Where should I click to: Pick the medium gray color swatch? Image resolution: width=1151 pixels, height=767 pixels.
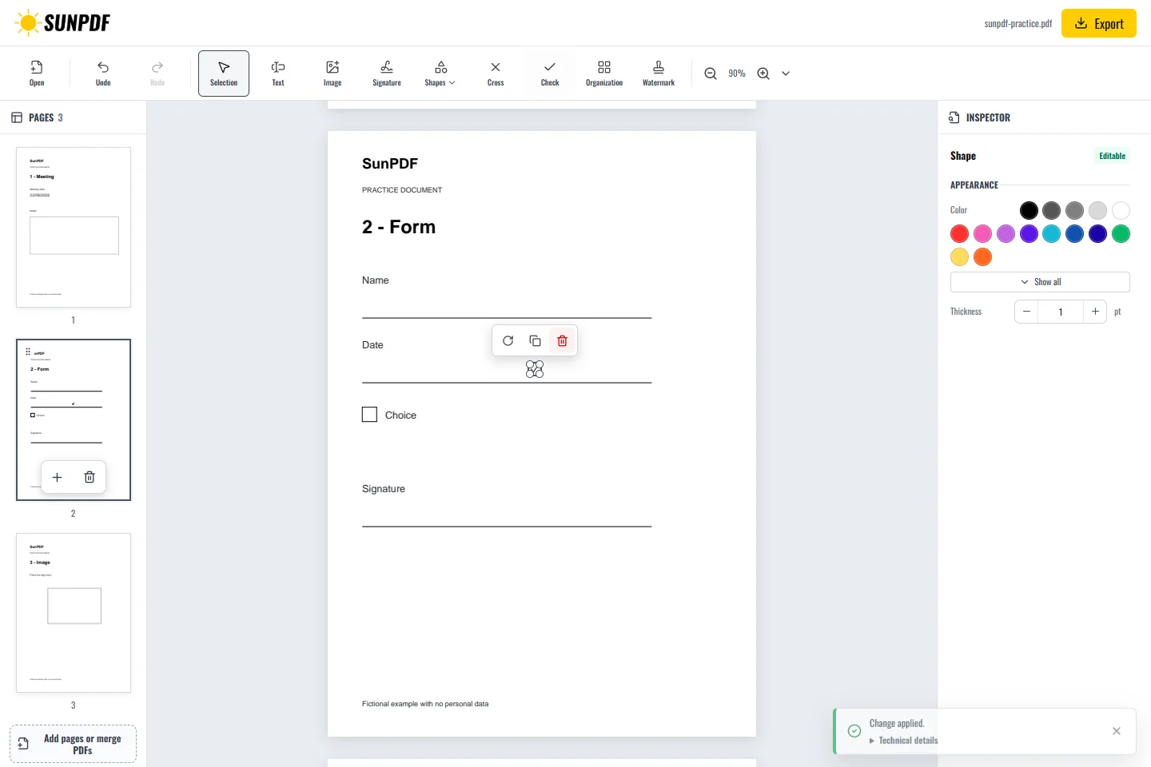[1075, 210]
